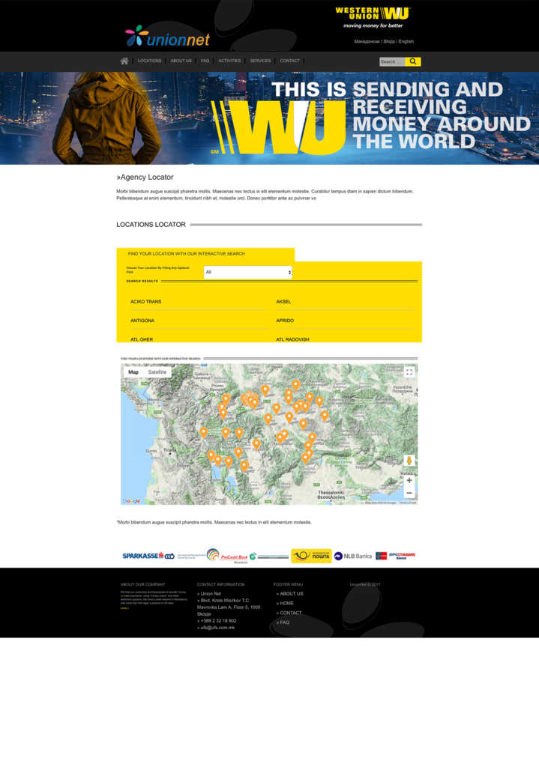Switch language to English

point(406,42)
